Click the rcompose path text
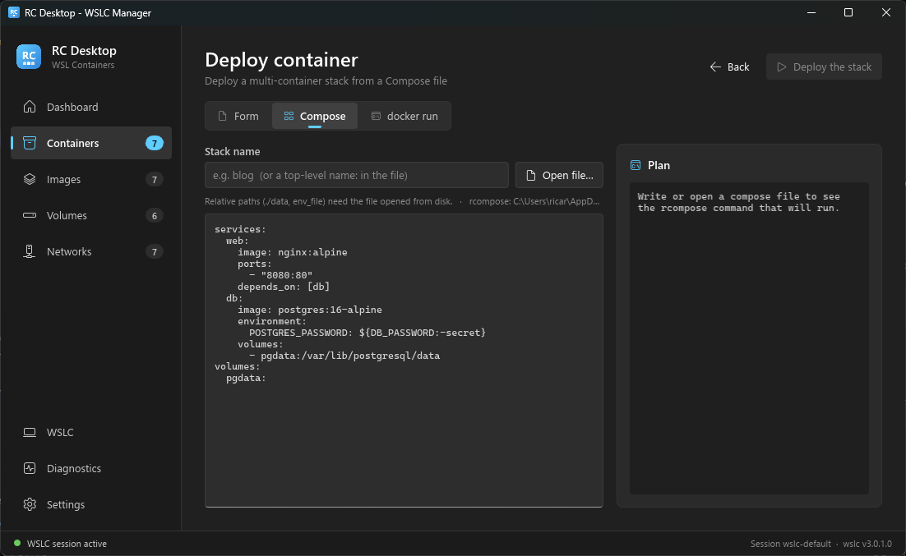Screen dimensions: 906x556 click(x=534, y=201)
